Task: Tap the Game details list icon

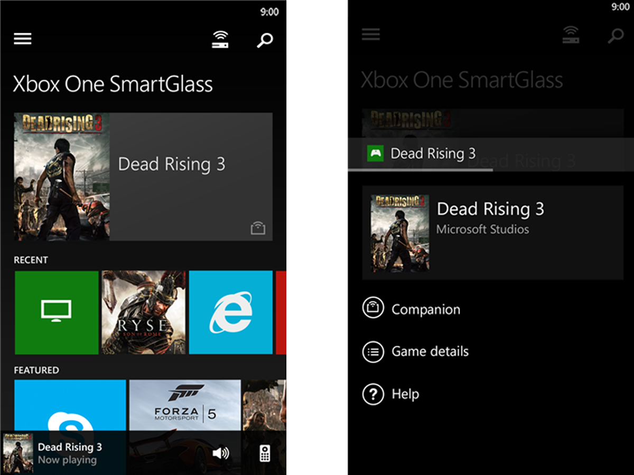Action: click(x=373, y=351)
